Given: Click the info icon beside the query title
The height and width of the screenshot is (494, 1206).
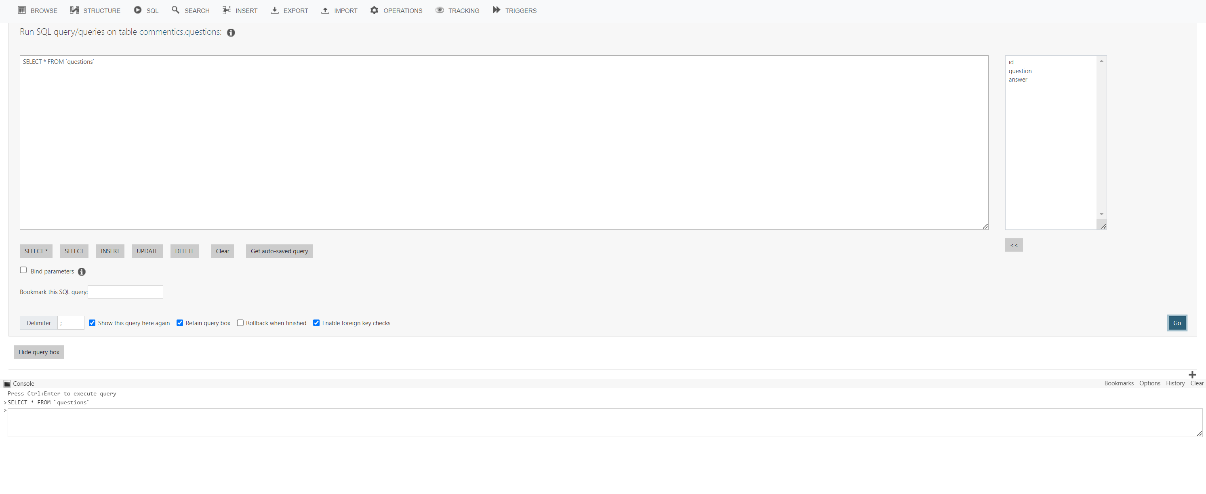Looking at the screenshot, I should coord(230,33).
